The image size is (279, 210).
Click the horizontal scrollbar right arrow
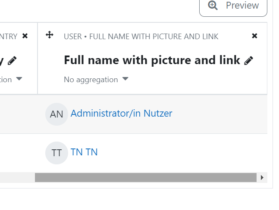click(x=262, y=178)
